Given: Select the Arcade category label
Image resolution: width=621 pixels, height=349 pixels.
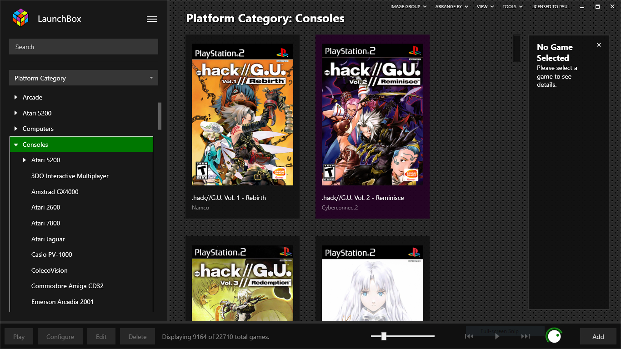Looking at the screenshot, I should coord(33,97).
